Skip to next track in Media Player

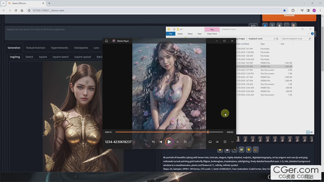pyautogui.click(x=178, y=142)
